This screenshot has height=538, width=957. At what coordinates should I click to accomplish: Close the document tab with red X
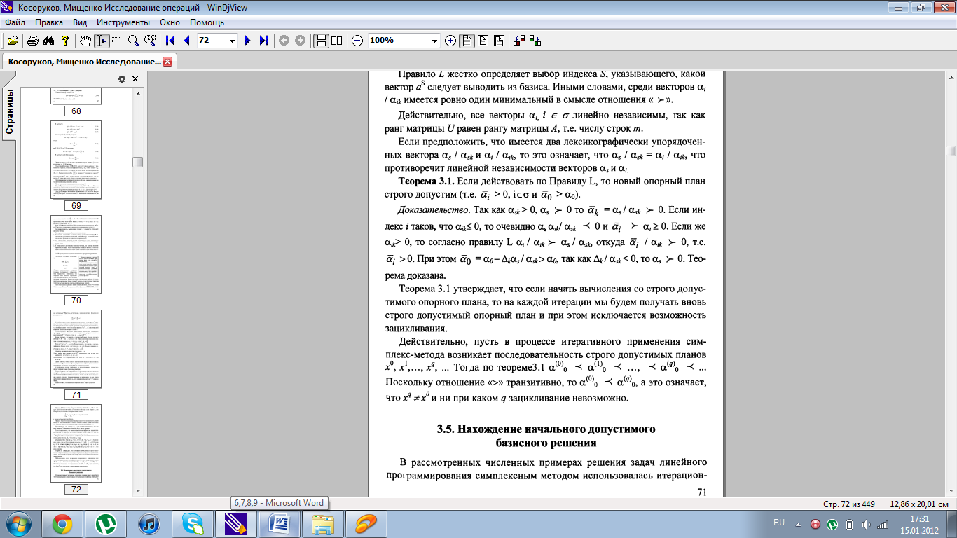tap(167, 62)
